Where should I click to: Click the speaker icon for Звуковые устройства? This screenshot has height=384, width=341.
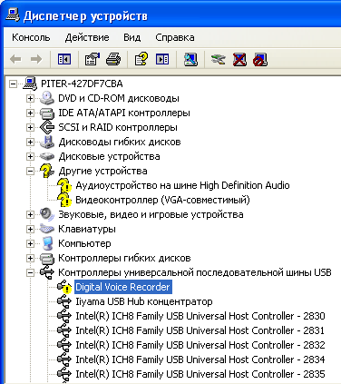47,214
